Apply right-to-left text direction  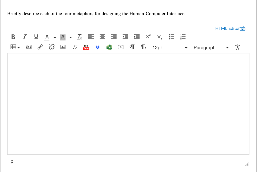tap(143, 47)
